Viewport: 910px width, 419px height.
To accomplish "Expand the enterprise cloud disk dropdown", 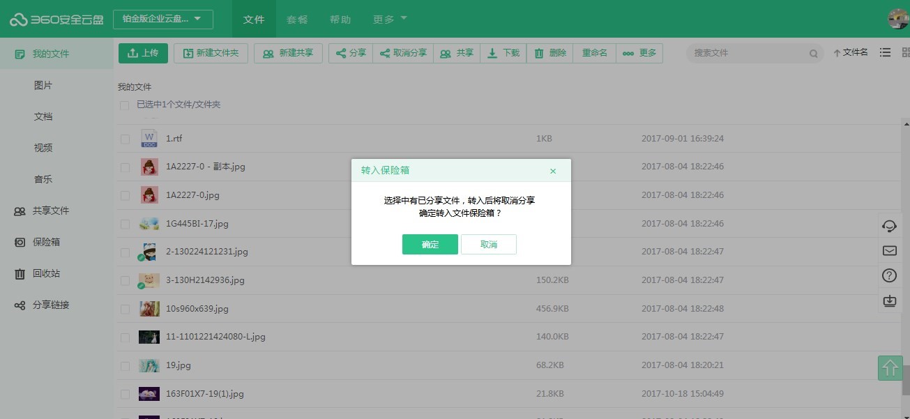I will click(163, 19).
